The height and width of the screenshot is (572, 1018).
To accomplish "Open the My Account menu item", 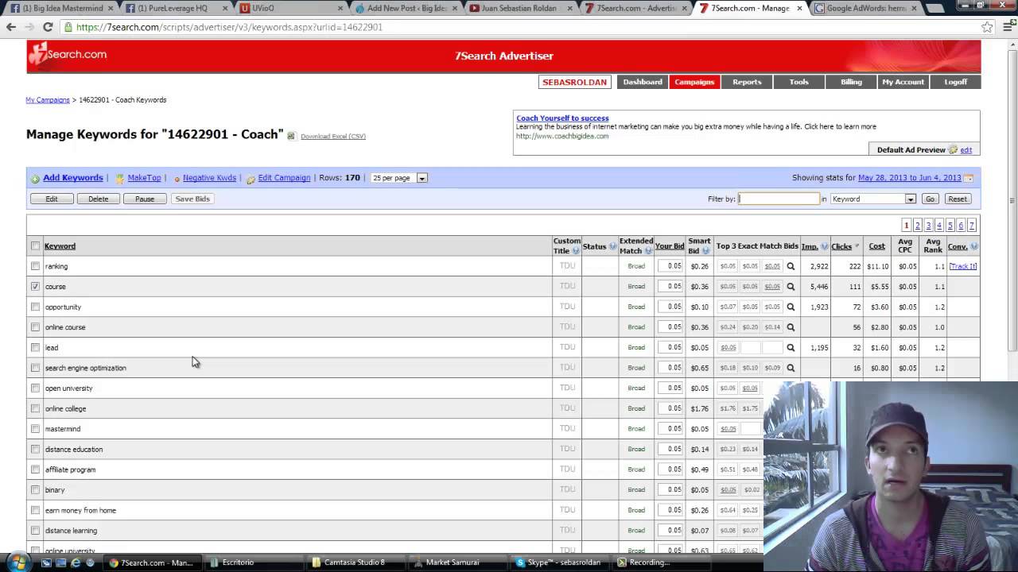I will (x=903, y=82).
